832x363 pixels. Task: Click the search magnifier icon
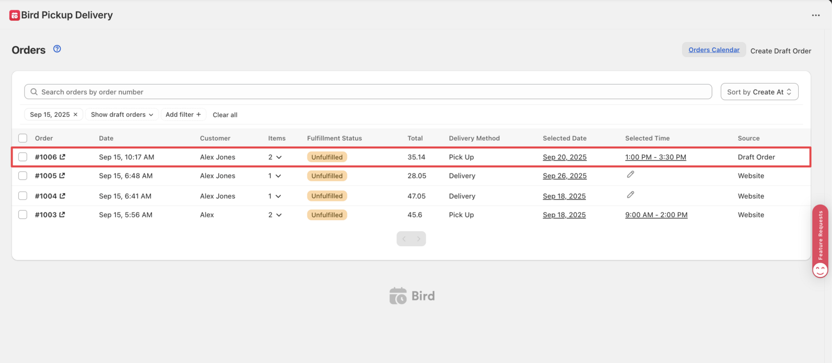34,92
